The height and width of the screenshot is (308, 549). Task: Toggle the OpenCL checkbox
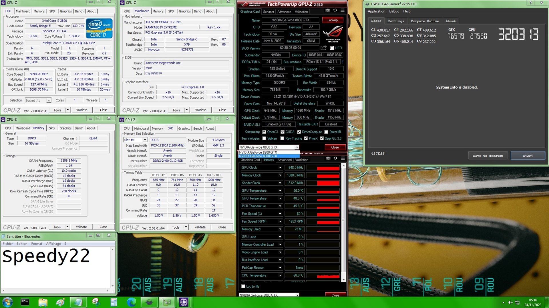(264, 132)
